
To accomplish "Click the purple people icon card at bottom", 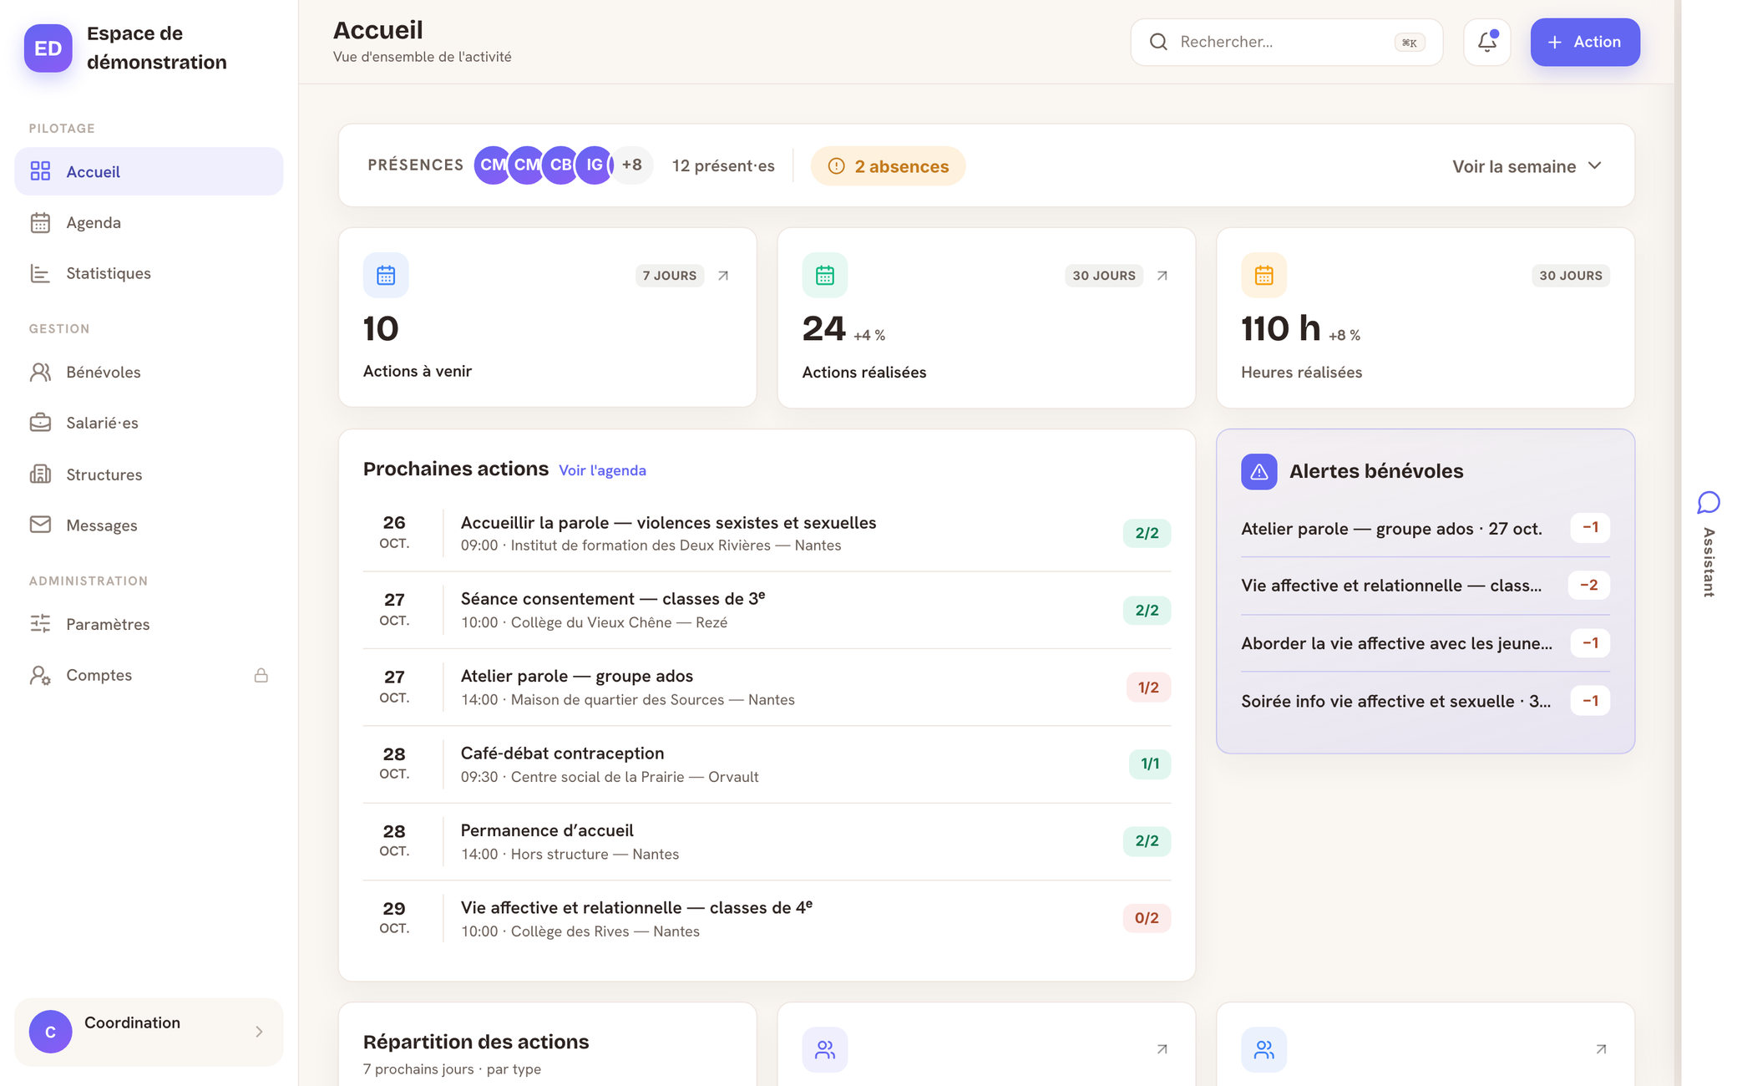I will [x=824, y=1049].
